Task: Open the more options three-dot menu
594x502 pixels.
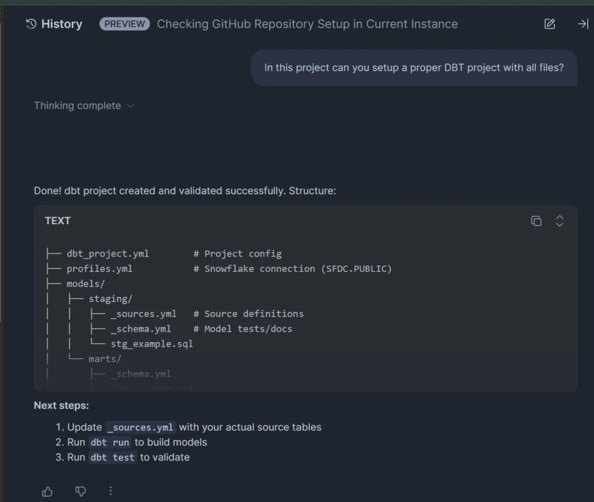Action: pyautogui.click(x=111, y=491)
